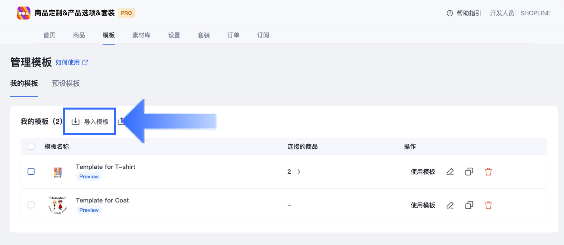This screenshot has height=245, width=564.
Task: Open the 素材库 navigation tab
Action: pyautogui.click(x=141, y=35)
